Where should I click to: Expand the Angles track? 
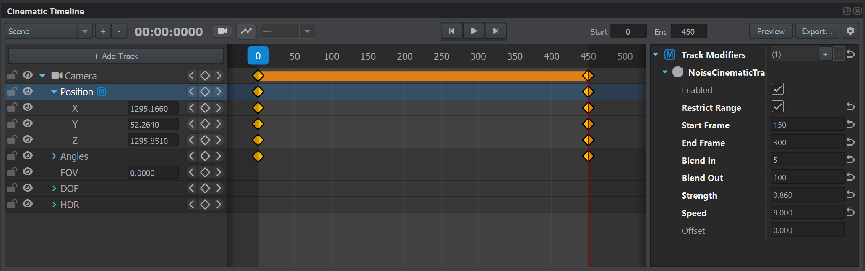(x=54, y=156)
